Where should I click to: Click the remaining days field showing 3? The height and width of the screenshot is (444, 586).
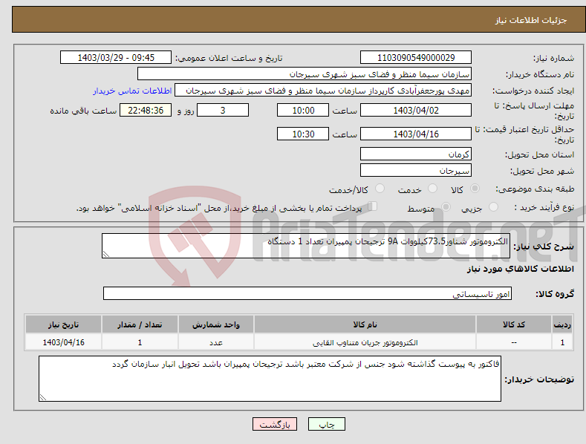tap(223, 110)
